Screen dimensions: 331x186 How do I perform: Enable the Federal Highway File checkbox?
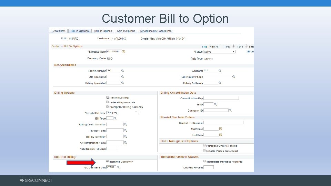pyautogui.click(x=107, y=102)
